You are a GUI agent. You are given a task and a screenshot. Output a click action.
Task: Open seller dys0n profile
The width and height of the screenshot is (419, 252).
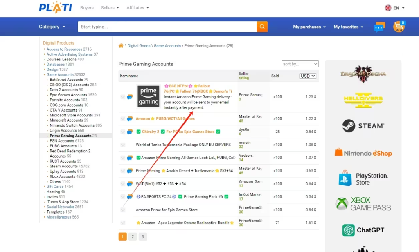[x=244, y=129]
